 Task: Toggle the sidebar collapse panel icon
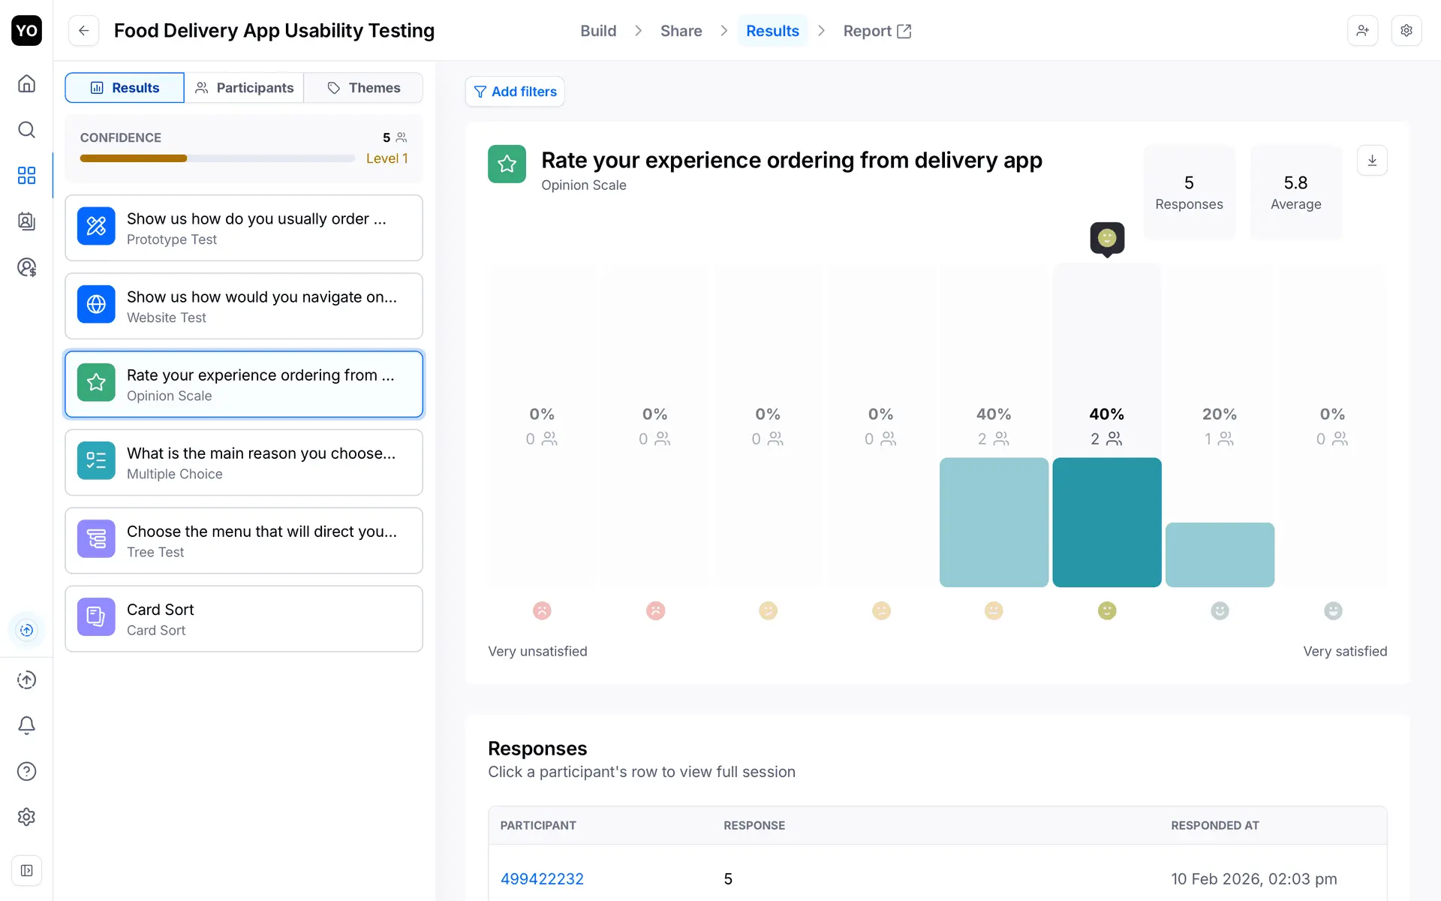click(26, 870)
